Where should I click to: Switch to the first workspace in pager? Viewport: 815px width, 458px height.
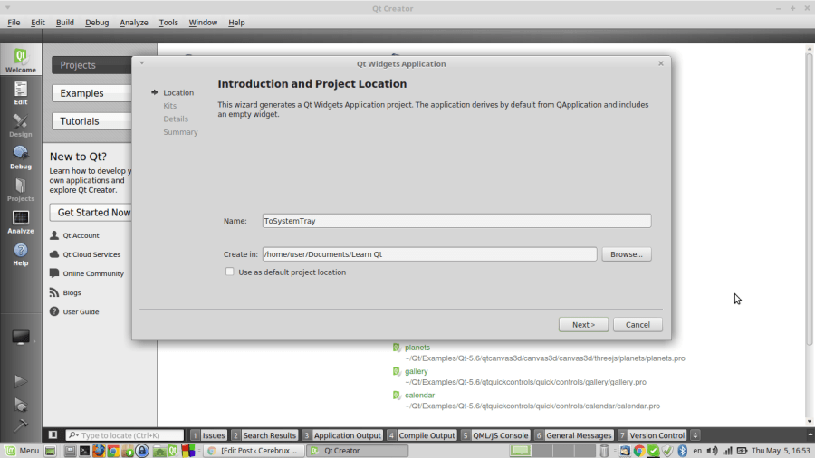tap(521, 451)
